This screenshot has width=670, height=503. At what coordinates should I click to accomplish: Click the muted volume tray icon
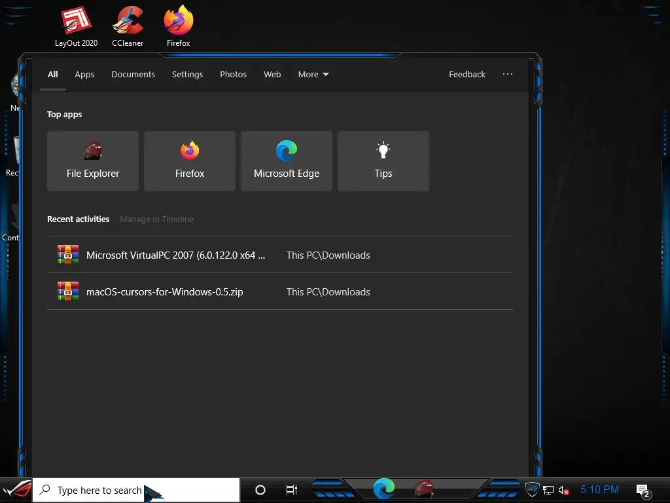click(x=563, y=490)
